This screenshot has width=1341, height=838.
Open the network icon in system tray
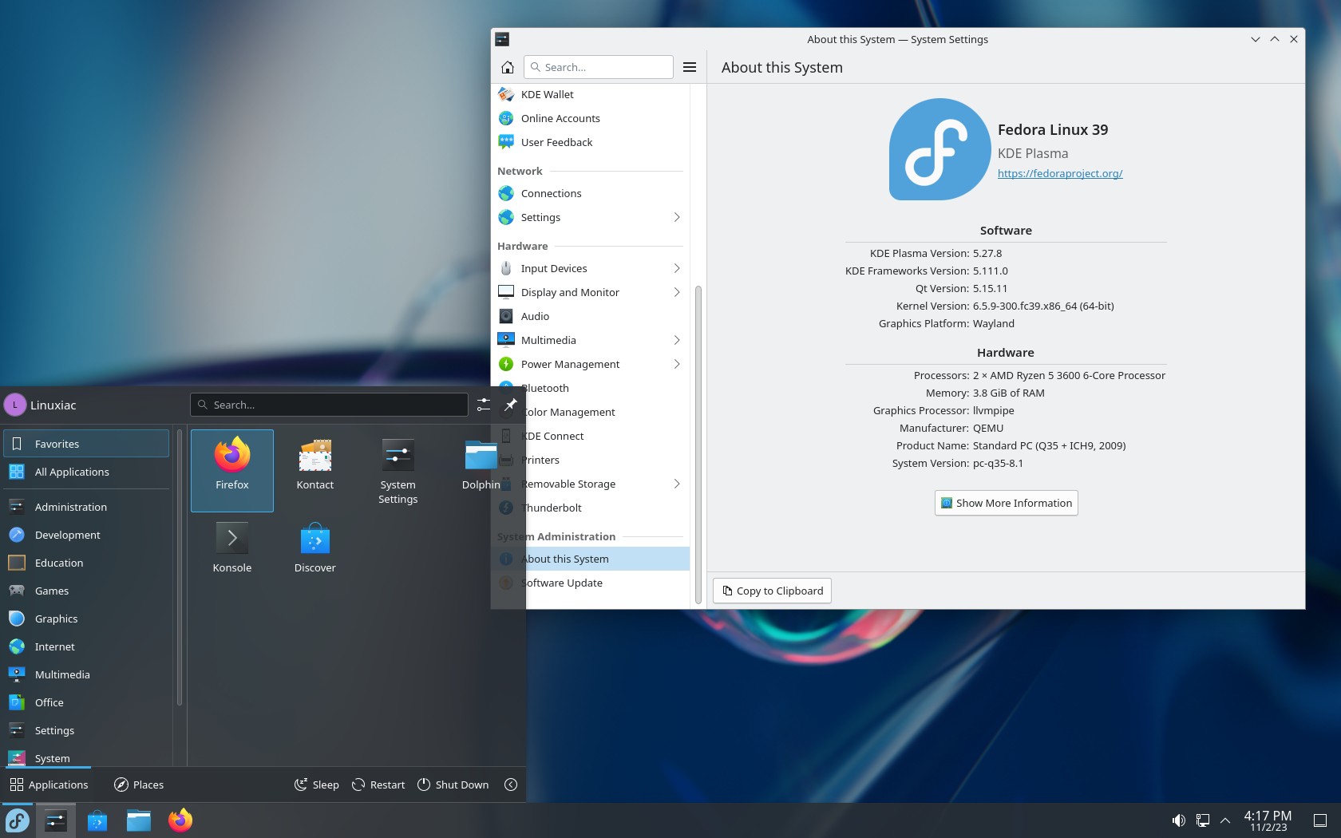click(1202, 820)
